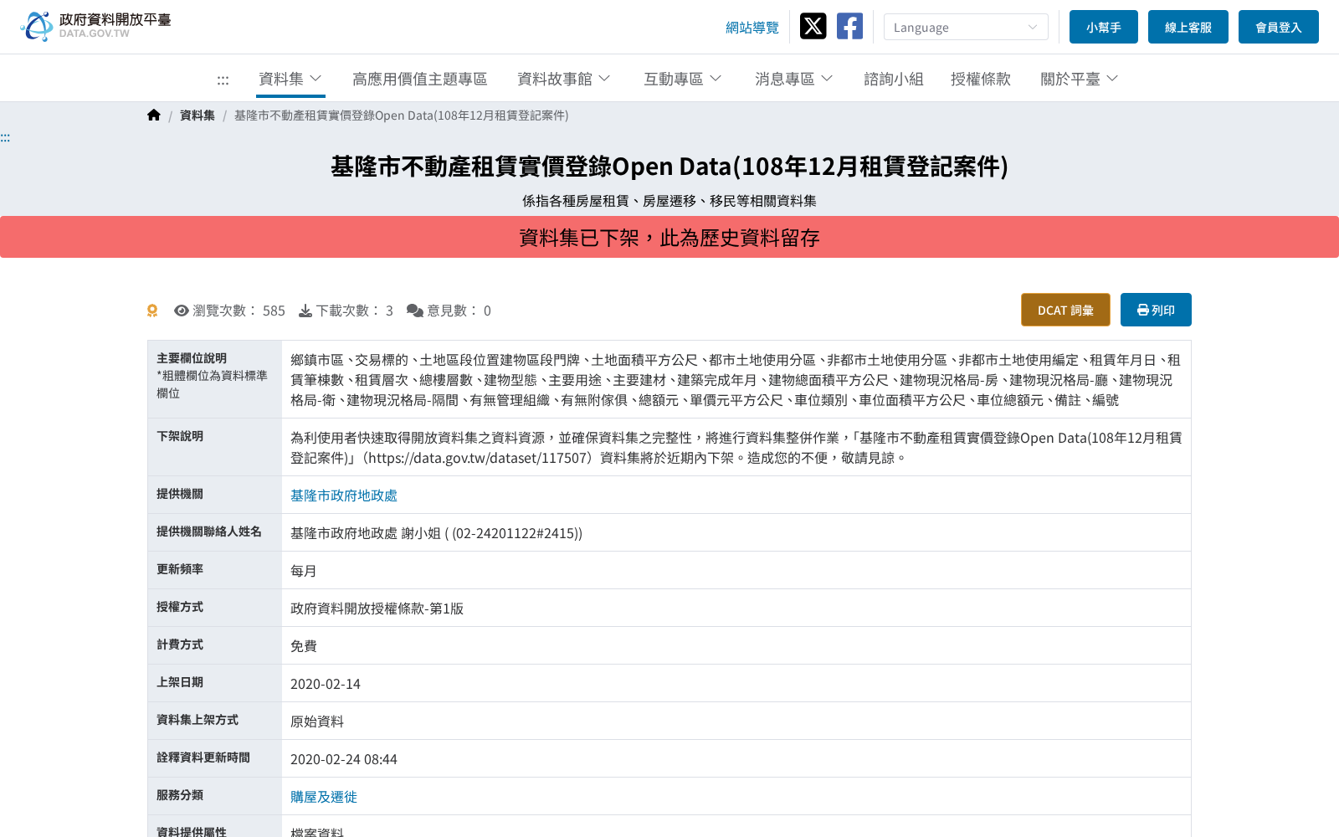Open the 購屋及遷徙 category link

click(324, 797)
